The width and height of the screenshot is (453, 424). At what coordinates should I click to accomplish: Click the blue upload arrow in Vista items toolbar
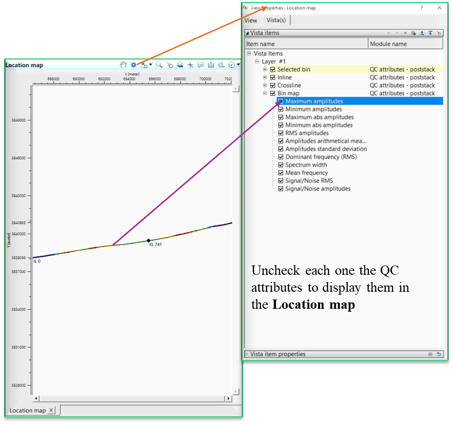click(x=422, y=33)
